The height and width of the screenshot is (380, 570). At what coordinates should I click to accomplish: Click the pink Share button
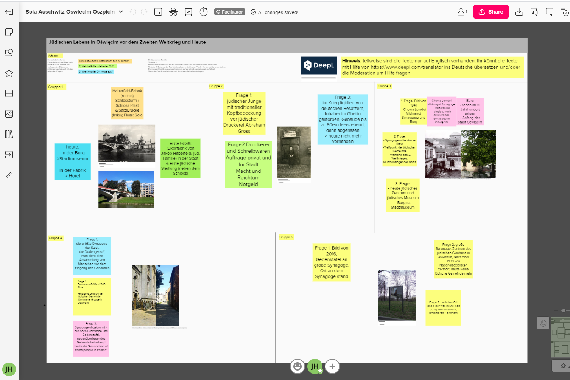[491, 12]
